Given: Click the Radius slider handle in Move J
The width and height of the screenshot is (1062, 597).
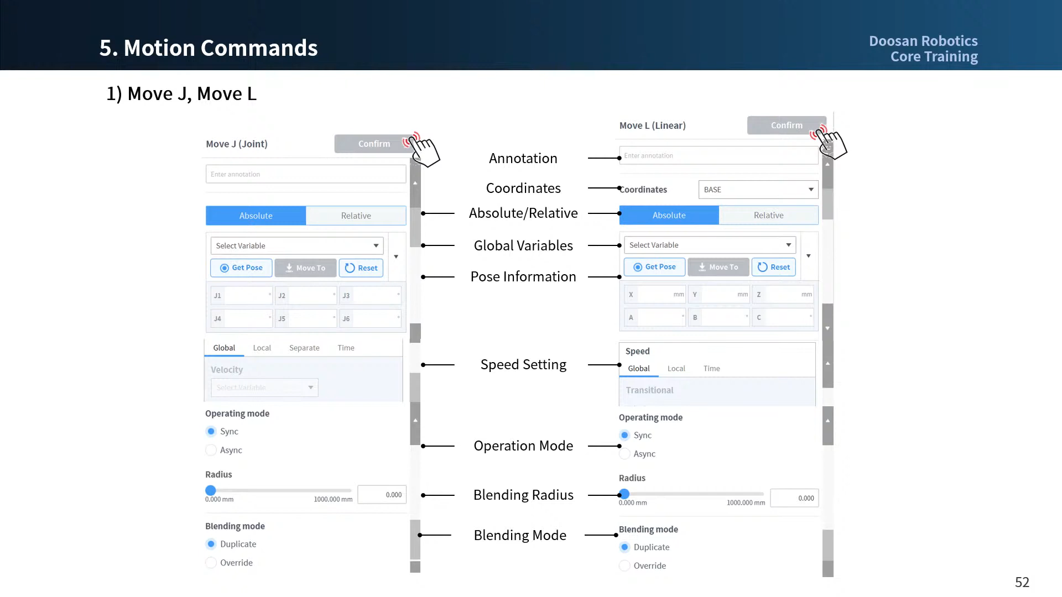Looking at the screenshot, I should click(x=210, y=490).
